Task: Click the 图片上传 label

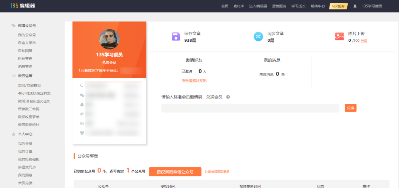Action: point(356,33)
